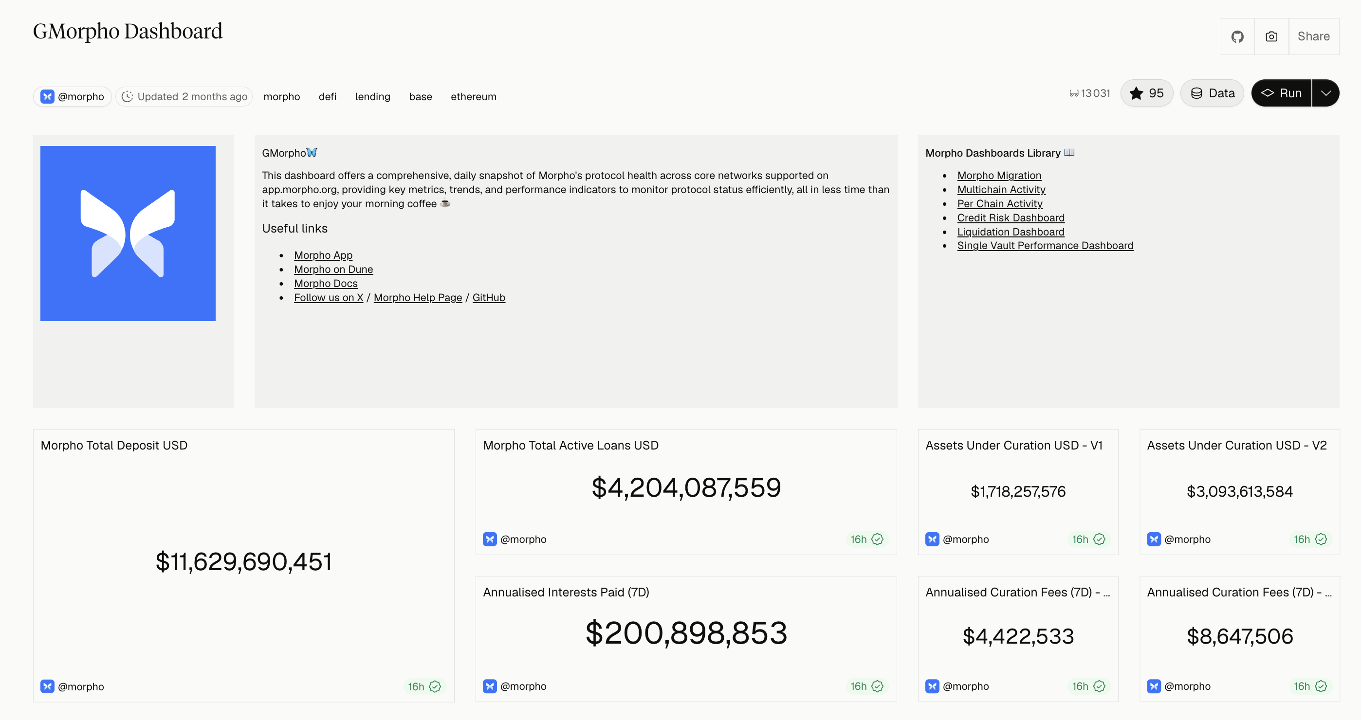Click the Morpho Total Deposit USD title

pos(114,446)
